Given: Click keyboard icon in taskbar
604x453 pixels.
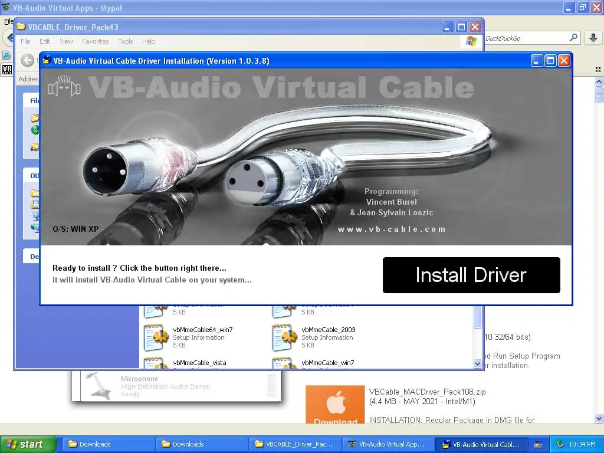Looking at the screenshot, I should (x=538, y=445).
